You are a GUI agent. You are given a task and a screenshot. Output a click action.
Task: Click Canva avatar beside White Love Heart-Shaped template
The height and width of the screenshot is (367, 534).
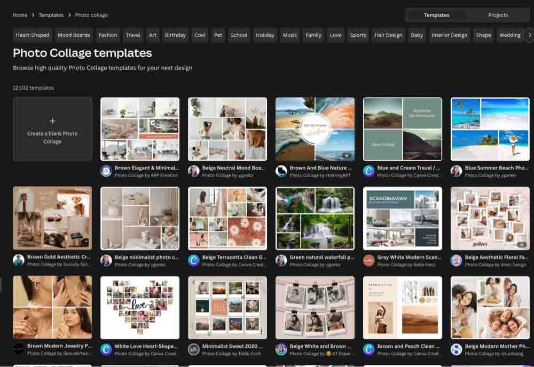pyautogui.click(x=106, y=349)
